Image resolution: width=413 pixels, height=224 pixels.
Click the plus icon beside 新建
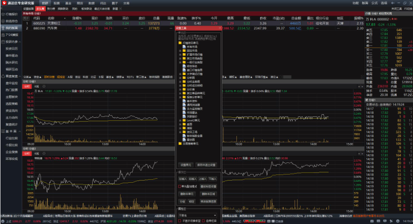coord(120,8)
